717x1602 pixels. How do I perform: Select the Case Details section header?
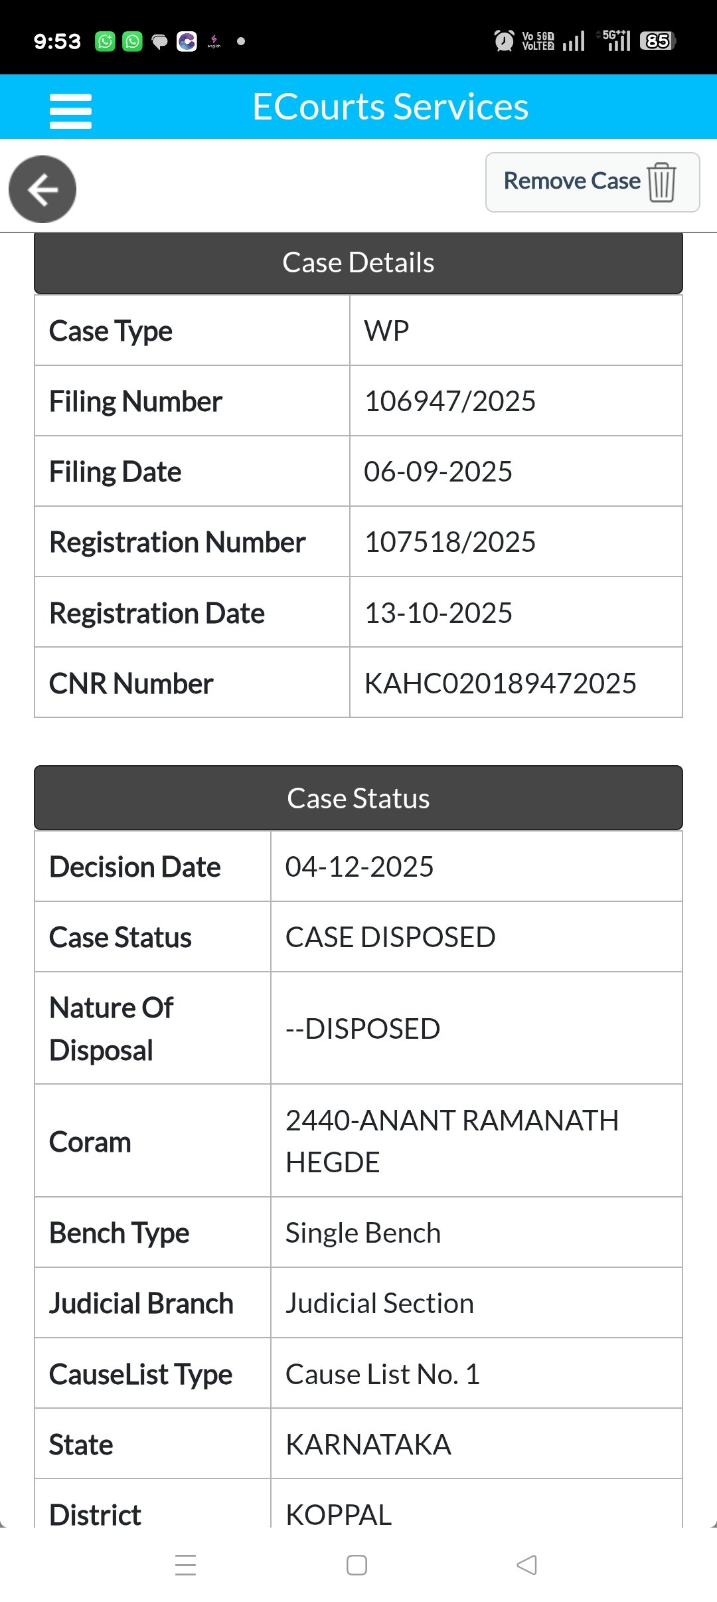coord(358,263)
